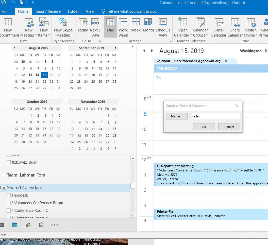Click the Undo icon in title bar
The height and width of the screenshot is (245, 268).
(x=13, y=2)
